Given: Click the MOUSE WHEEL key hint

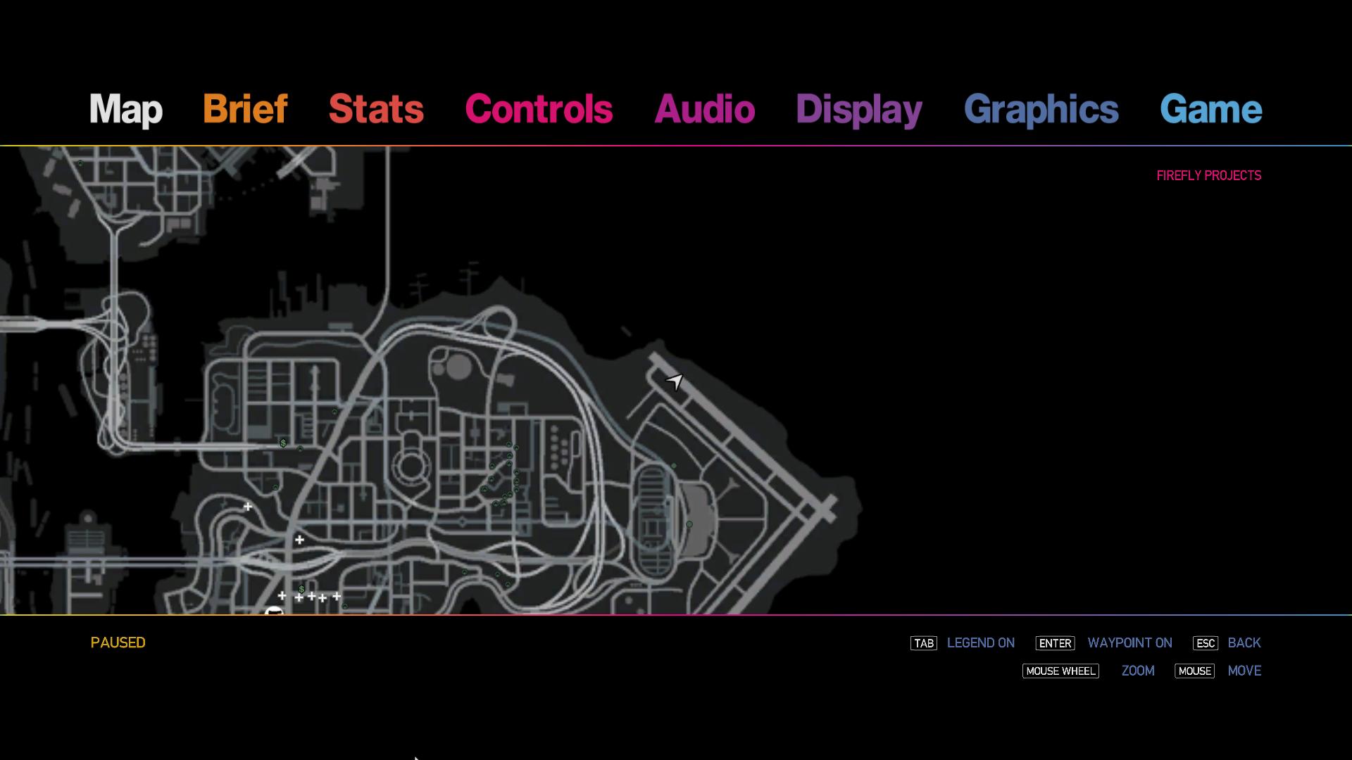Looking at the screenshot, I should tap(1060, 671).
